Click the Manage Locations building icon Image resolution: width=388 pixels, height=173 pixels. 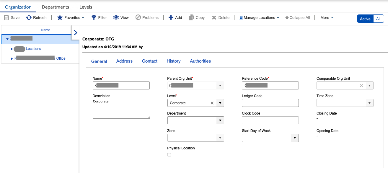pos(241,18)
